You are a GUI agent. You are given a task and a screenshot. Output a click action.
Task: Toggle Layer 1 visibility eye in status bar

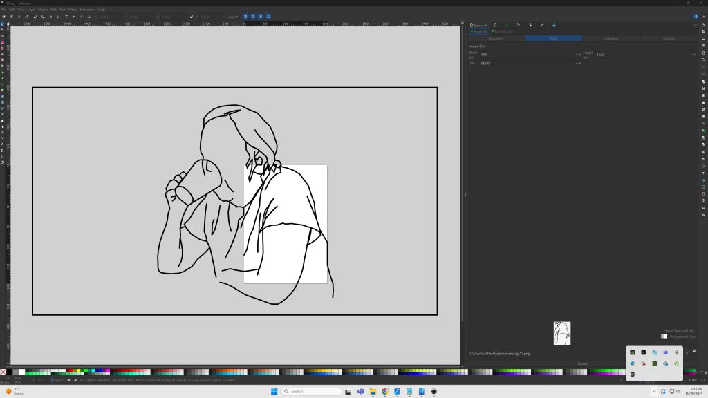68,380
